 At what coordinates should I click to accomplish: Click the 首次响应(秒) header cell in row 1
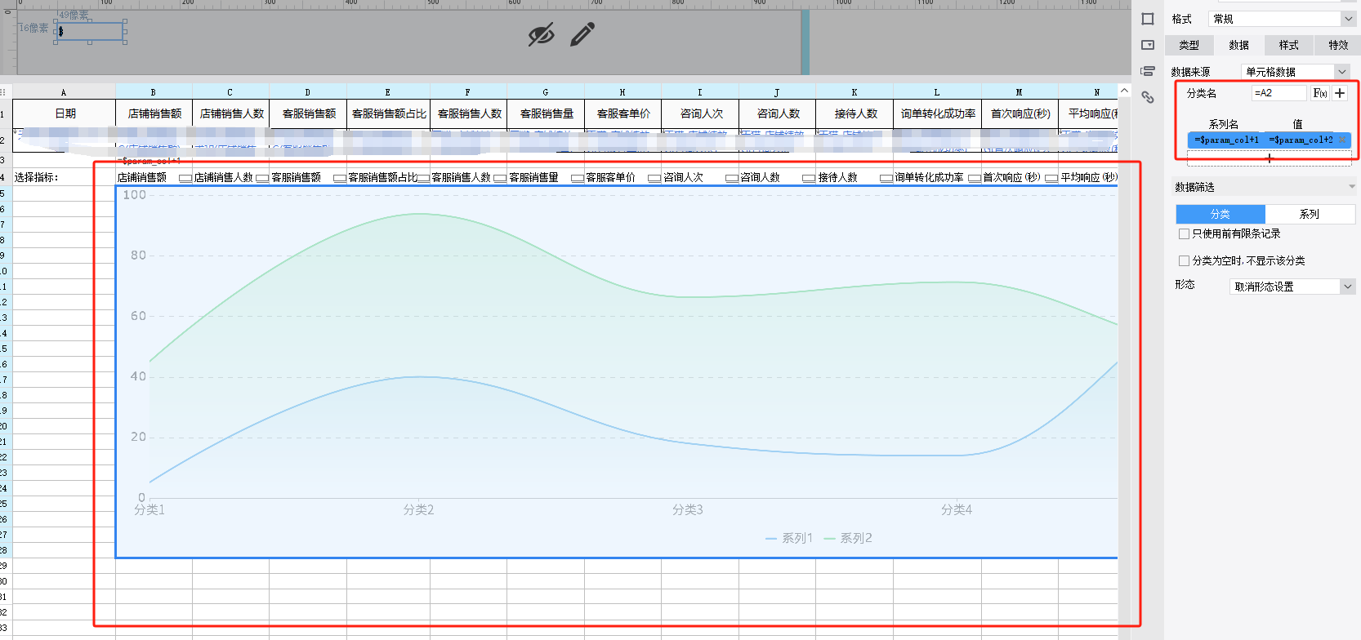1020,113
